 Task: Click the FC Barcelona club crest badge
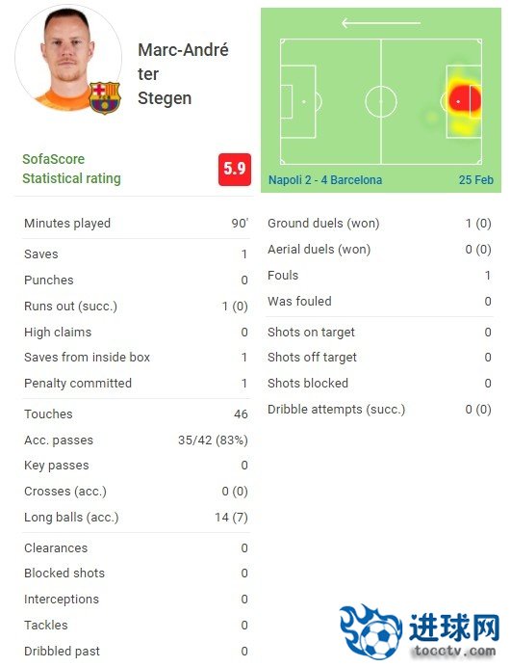pyautogui.click(x=105, y=98)
